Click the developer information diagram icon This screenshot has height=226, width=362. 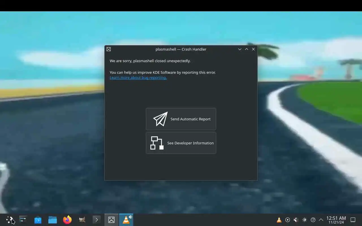click(157, 143)
